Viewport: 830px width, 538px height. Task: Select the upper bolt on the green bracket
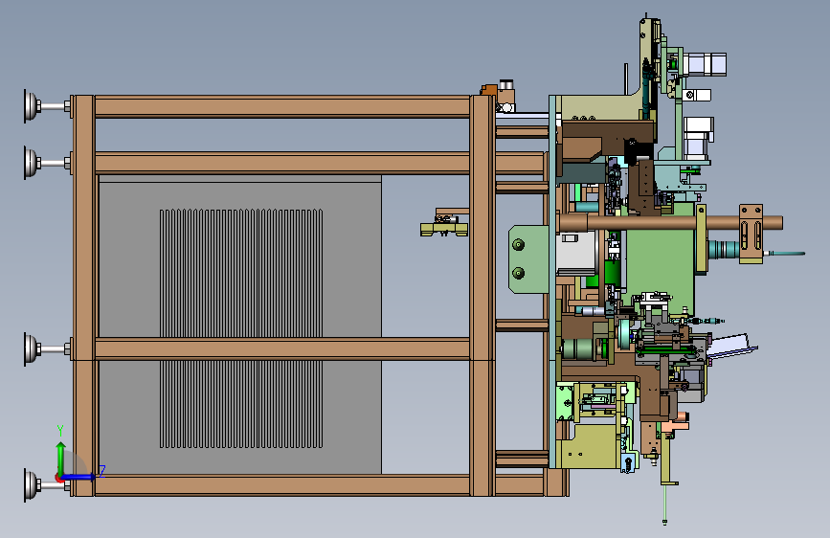coord(518,245)
